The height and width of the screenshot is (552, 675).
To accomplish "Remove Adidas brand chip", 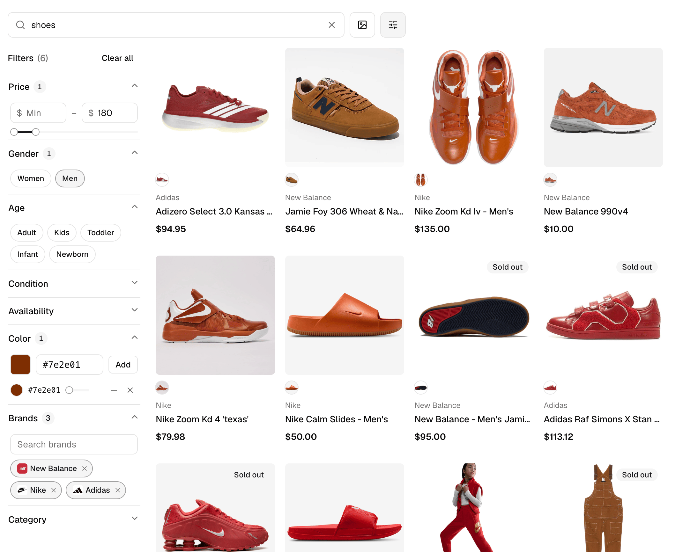I will 118,490.
